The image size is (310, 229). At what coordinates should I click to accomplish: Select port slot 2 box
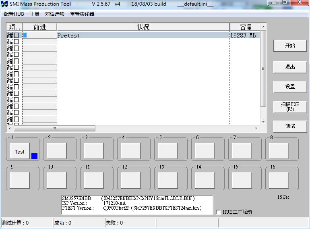(x=56, y=151)
